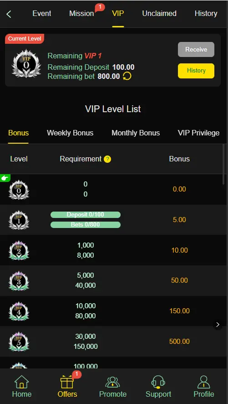Select the VIP Privilege tab
The image size is (228, 404).
tap(199, 133)
